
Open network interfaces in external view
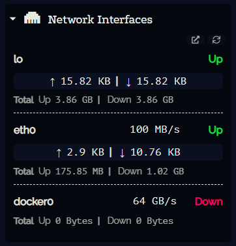tap(196, 40)
